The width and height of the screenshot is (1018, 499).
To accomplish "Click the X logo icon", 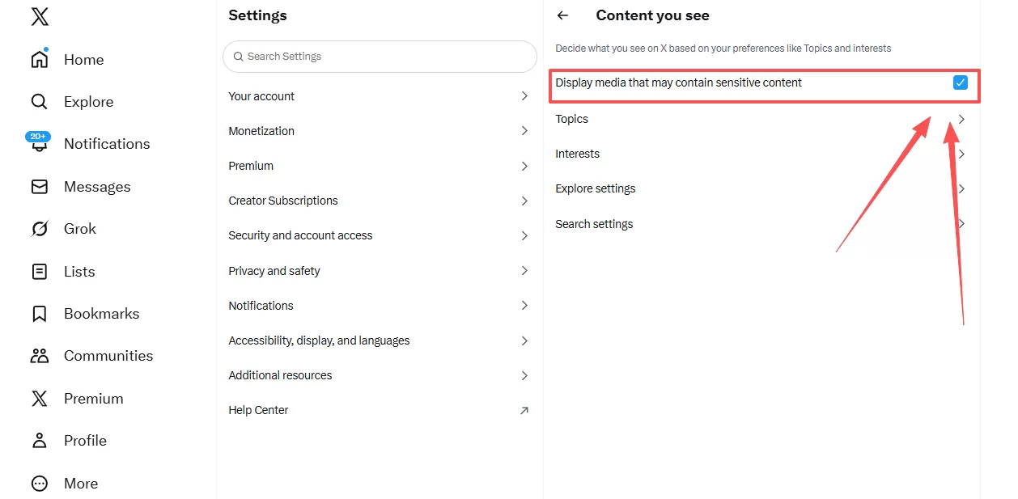I will (40, 17).
